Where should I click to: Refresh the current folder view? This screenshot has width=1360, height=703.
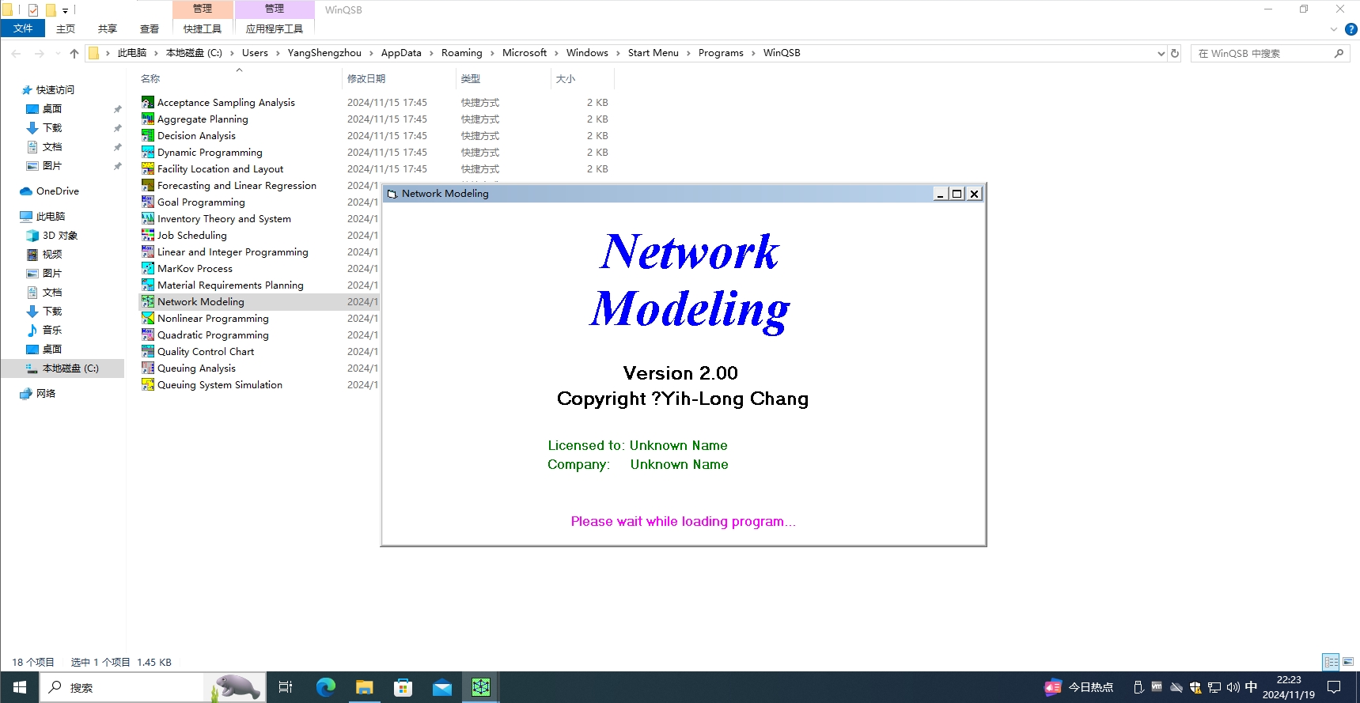[x=1175, y=53]
